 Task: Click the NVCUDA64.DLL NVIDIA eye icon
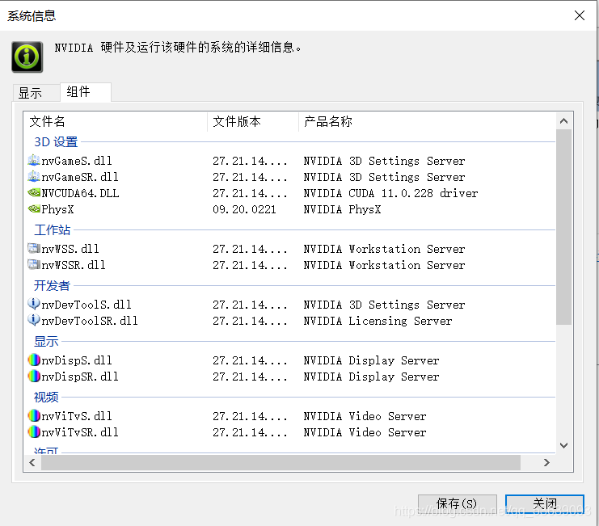coord(34,193)
